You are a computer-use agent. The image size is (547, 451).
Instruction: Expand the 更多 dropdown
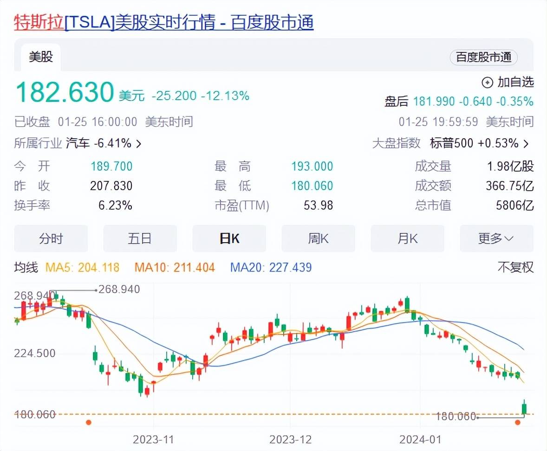(496, 239)
